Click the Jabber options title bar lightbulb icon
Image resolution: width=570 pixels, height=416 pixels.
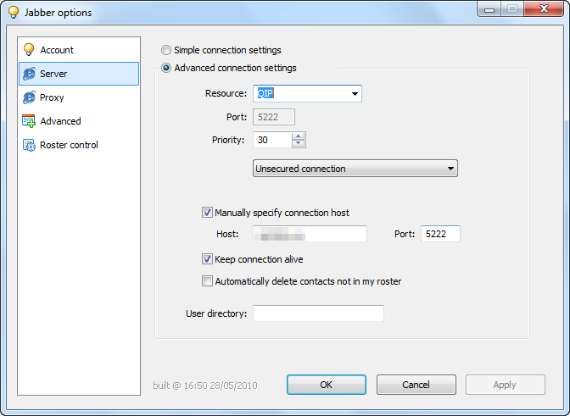click(x=14, y=13)
